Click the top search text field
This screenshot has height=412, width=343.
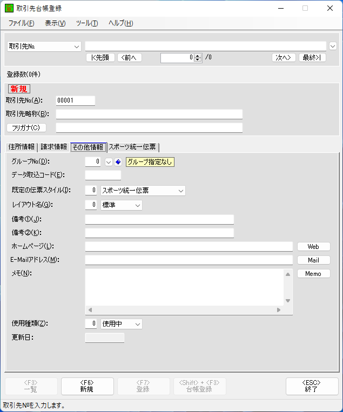pos(206,46)
